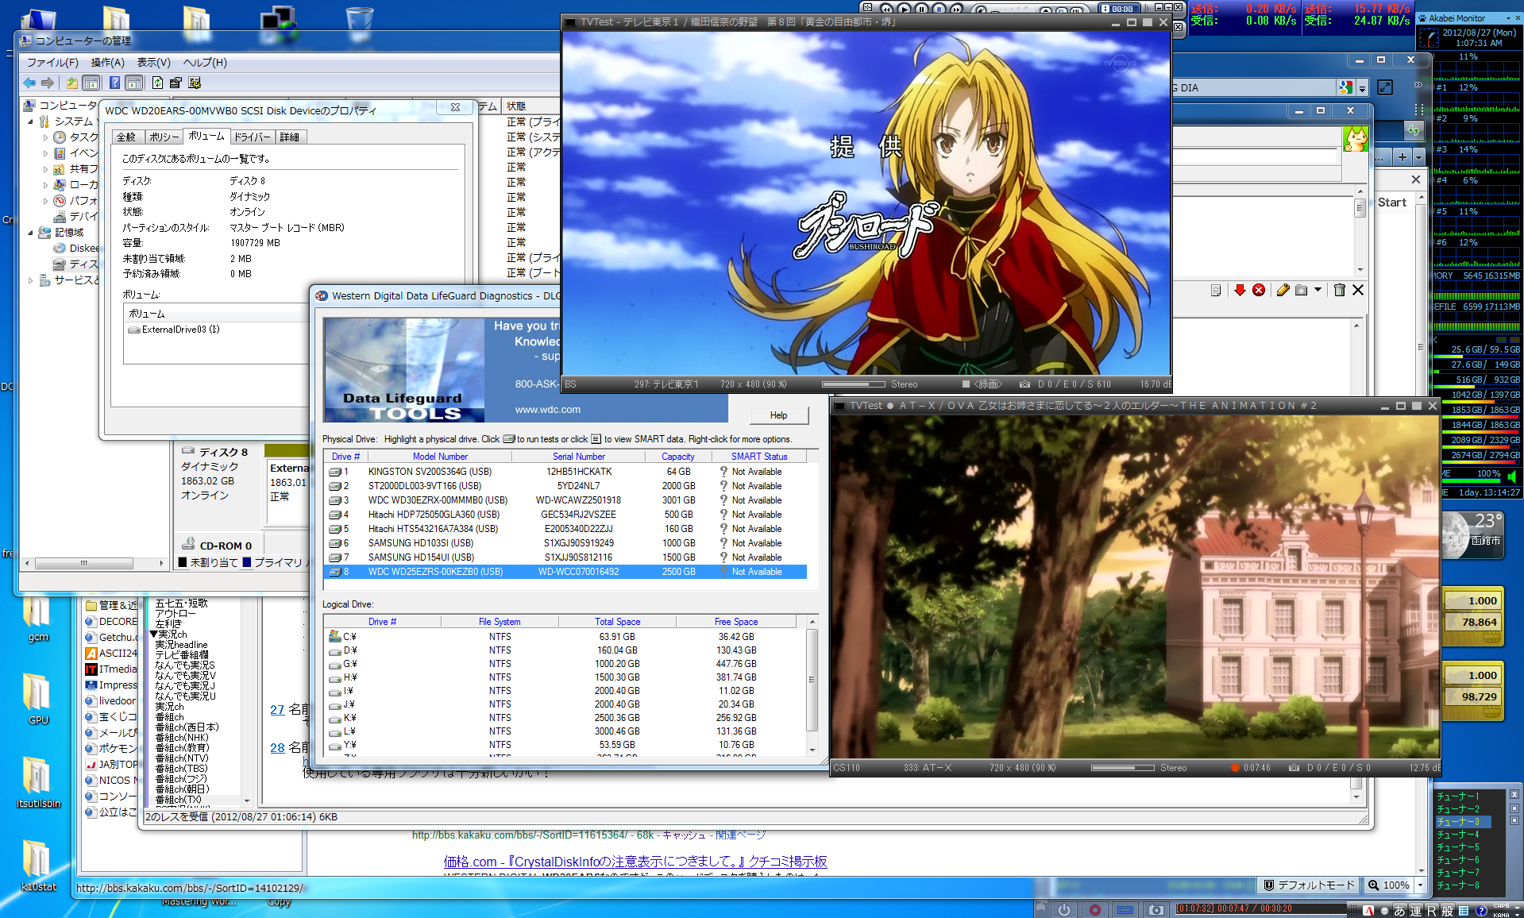The image size is (1524, 918).
Task: Click the up-one-level folder toolbar icon
Action: click(72, 83)
